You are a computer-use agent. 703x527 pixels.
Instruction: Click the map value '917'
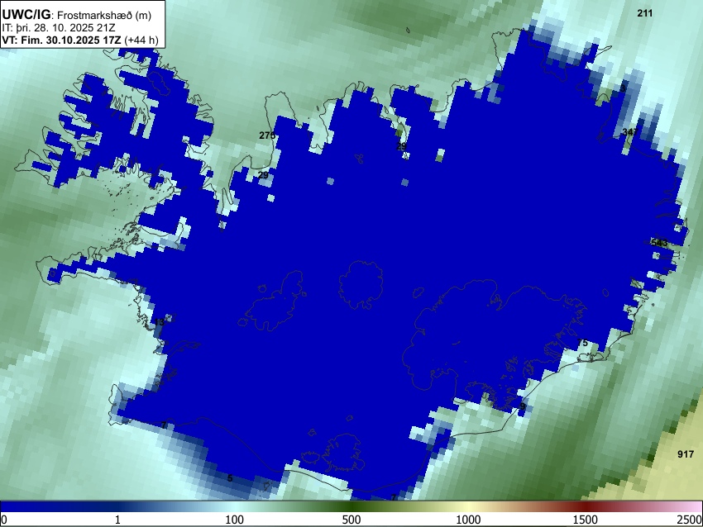tap(686, 454)
